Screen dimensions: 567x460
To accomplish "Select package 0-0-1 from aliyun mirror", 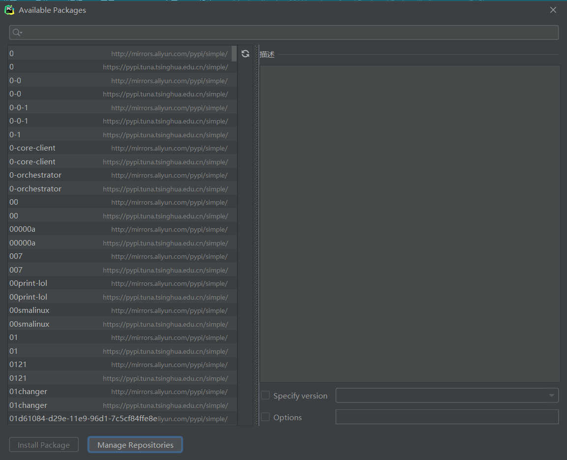I will (x=122, y=107).
